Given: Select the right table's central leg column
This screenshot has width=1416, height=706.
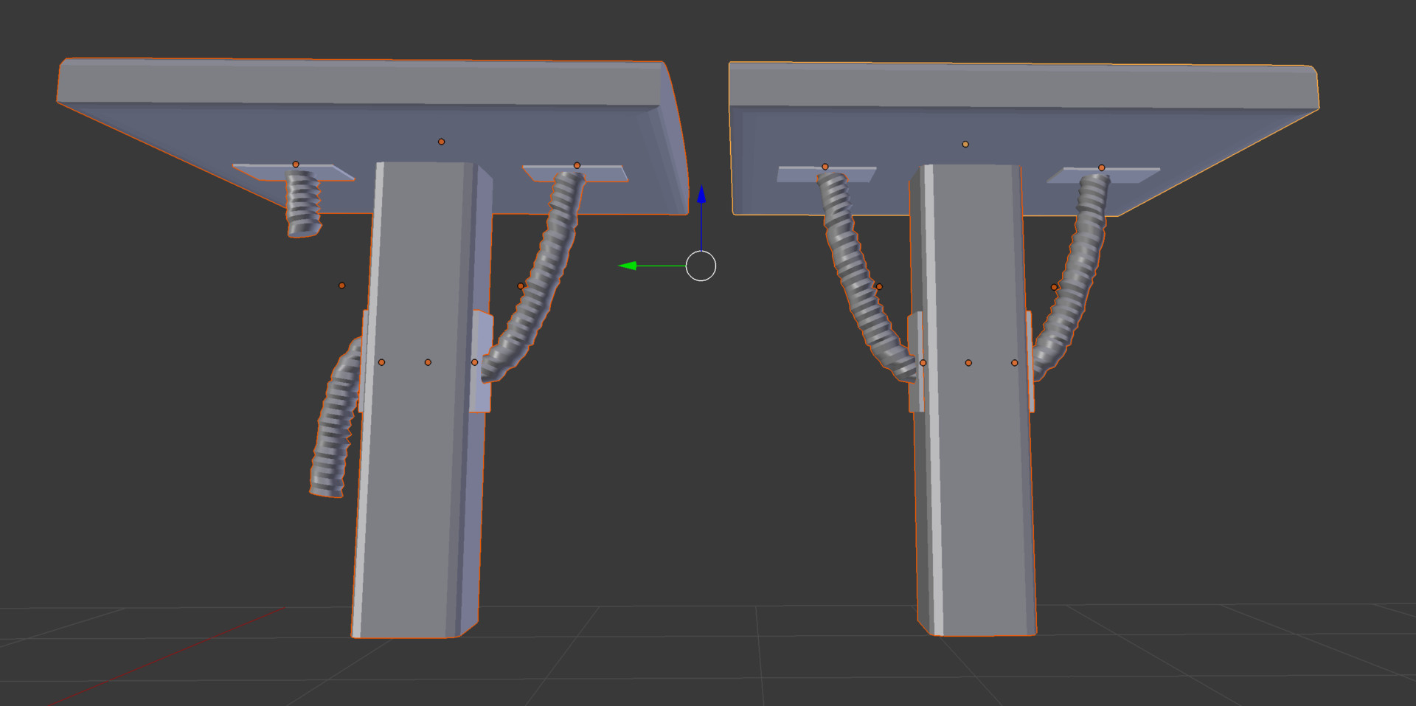Looking at the screenshot, I should point(974,516).
